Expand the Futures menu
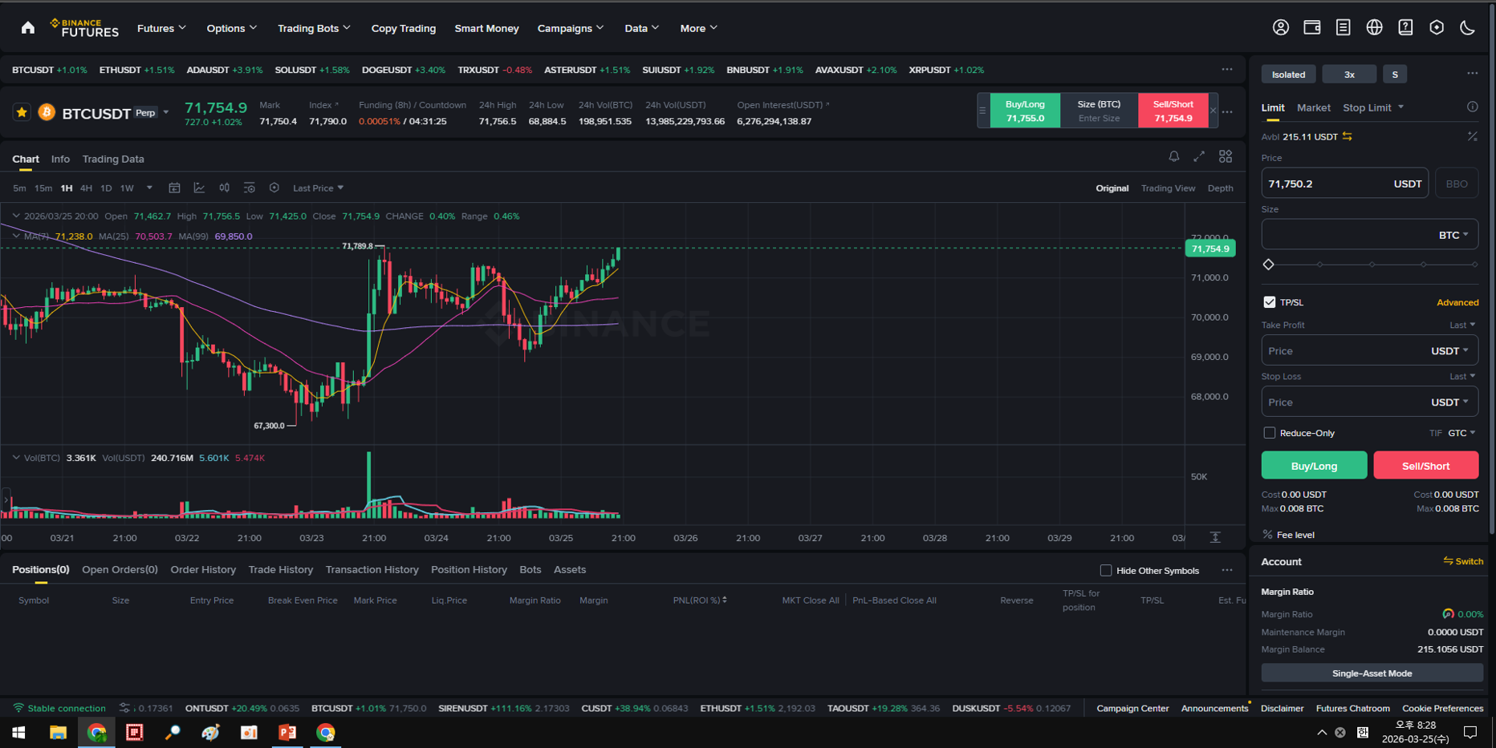The image size is (1496, 748). 161,28
